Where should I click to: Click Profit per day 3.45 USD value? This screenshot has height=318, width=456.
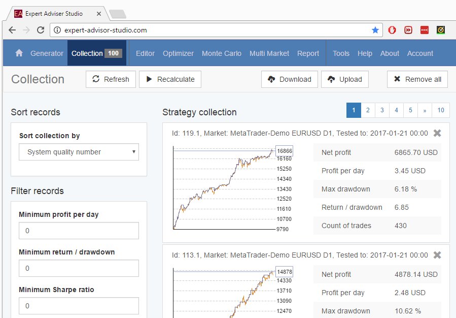coord(410,171)
